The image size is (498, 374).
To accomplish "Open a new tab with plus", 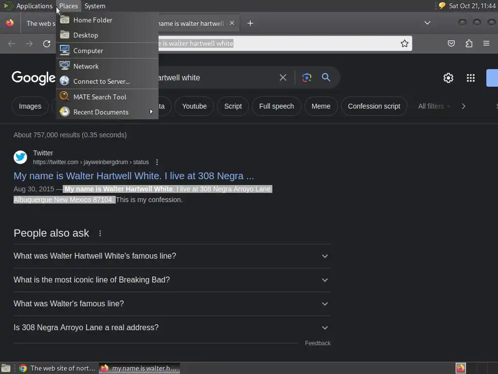I will tap(250, 23).
